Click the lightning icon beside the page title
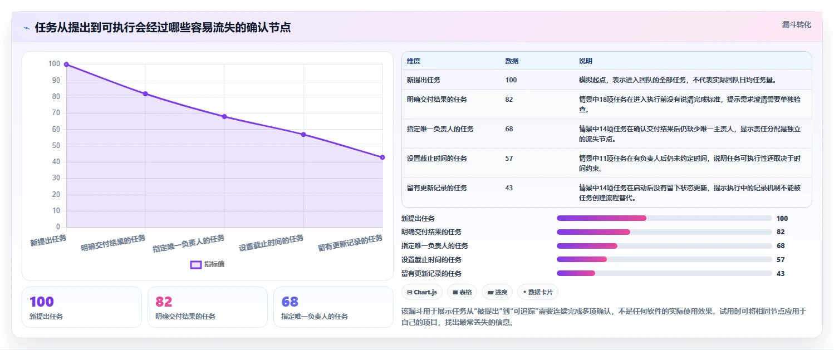 (x=26, y=28)
